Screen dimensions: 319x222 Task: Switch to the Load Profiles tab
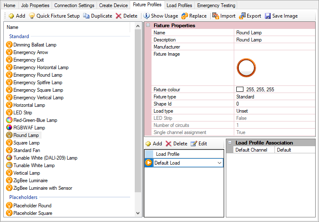click(x=179, y=5)
